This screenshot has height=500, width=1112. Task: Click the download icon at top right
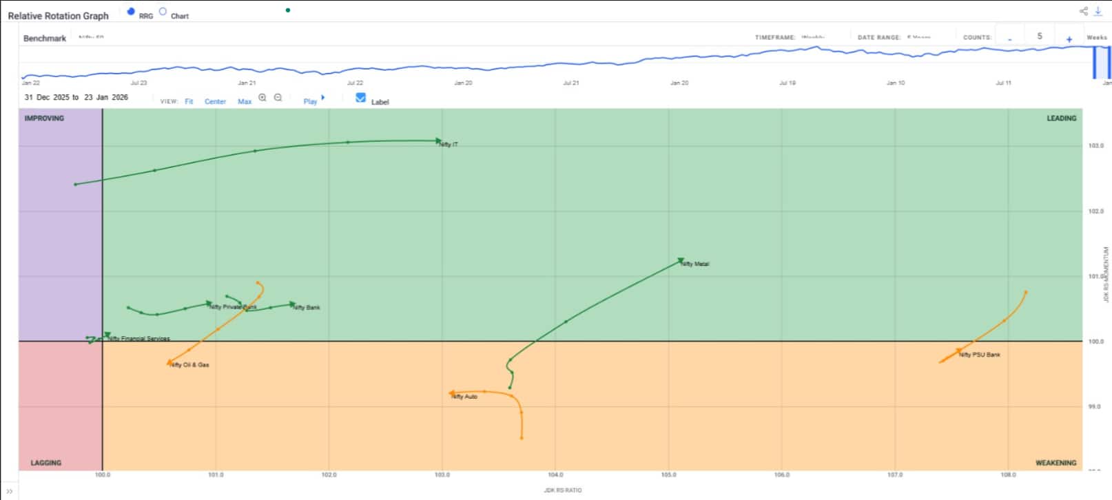[1098, 11]
